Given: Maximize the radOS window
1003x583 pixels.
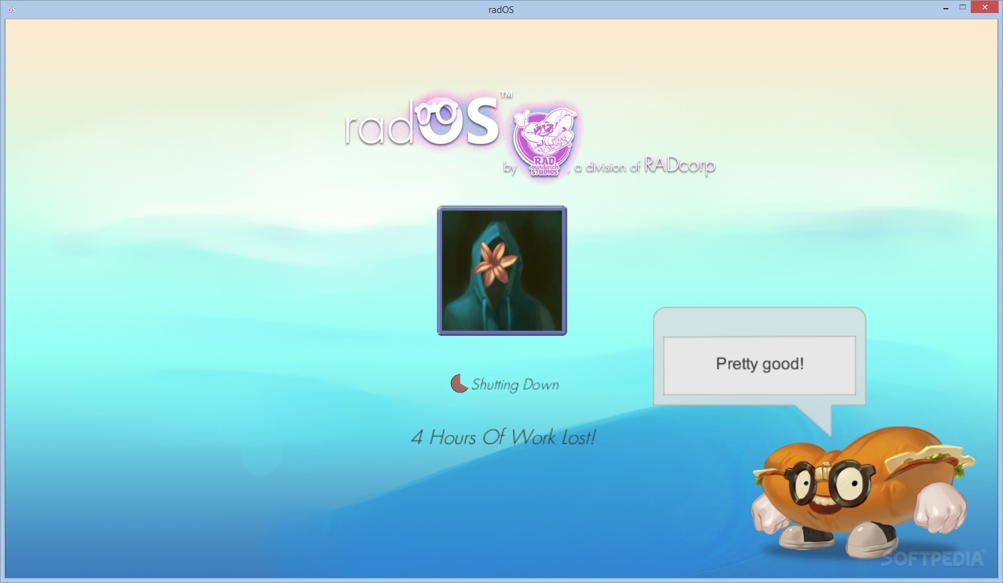Looking at the screenshot, I should tap(963, 8).
